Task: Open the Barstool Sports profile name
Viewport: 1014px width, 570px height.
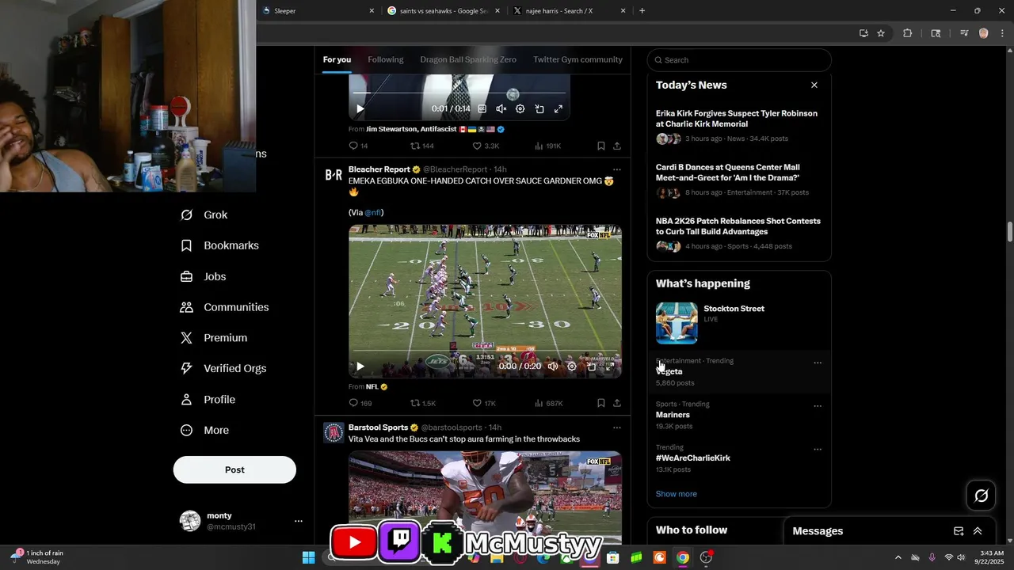Action: (378, 427)
